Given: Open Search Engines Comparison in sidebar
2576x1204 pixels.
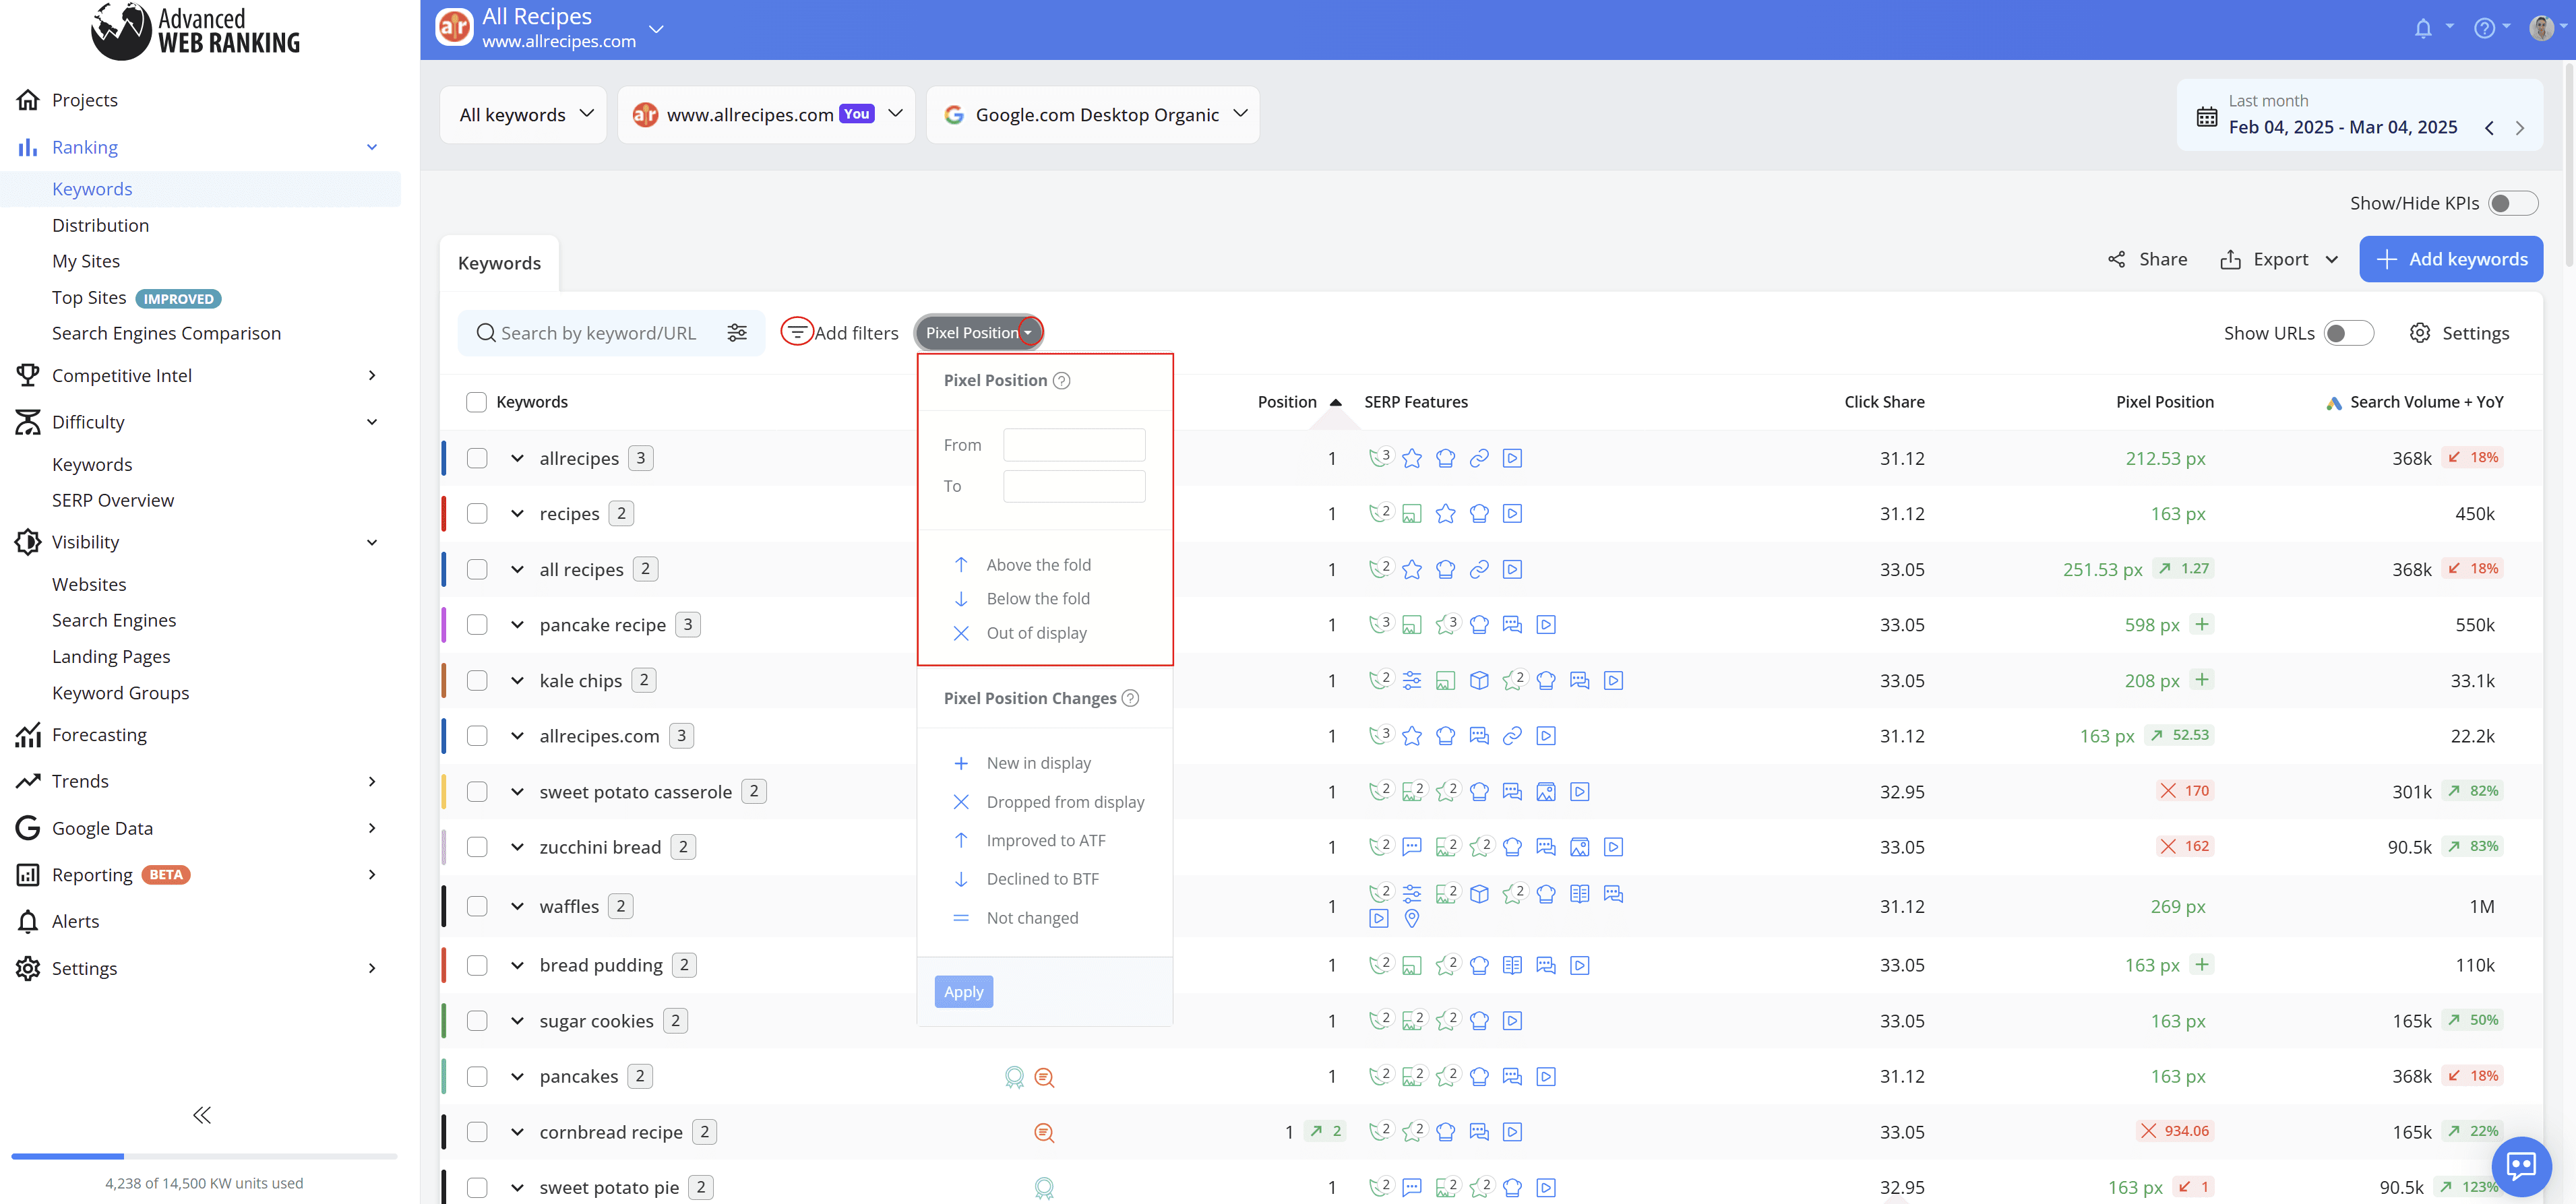Looking at the screenshot, I should click(x=166, y=333).
